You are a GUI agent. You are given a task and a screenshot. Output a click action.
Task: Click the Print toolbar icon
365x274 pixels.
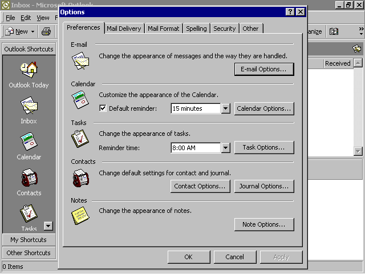[46, 31]
